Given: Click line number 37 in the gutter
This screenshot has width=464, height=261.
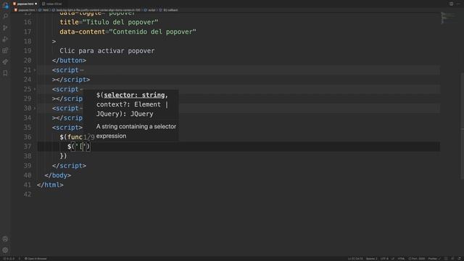Looking at the screenshot, I should click(28, 146).
